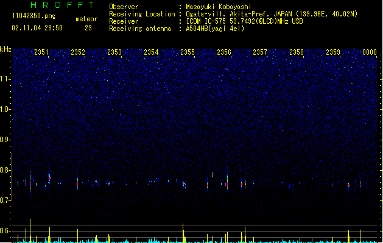The height and width of the screenshot is (243, 383).
Task: Click antenna value A504HB(yagi 4el)
Action: point(215,29)
